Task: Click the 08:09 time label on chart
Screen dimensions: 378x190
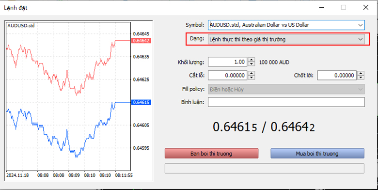Action: tap(74, 175)
